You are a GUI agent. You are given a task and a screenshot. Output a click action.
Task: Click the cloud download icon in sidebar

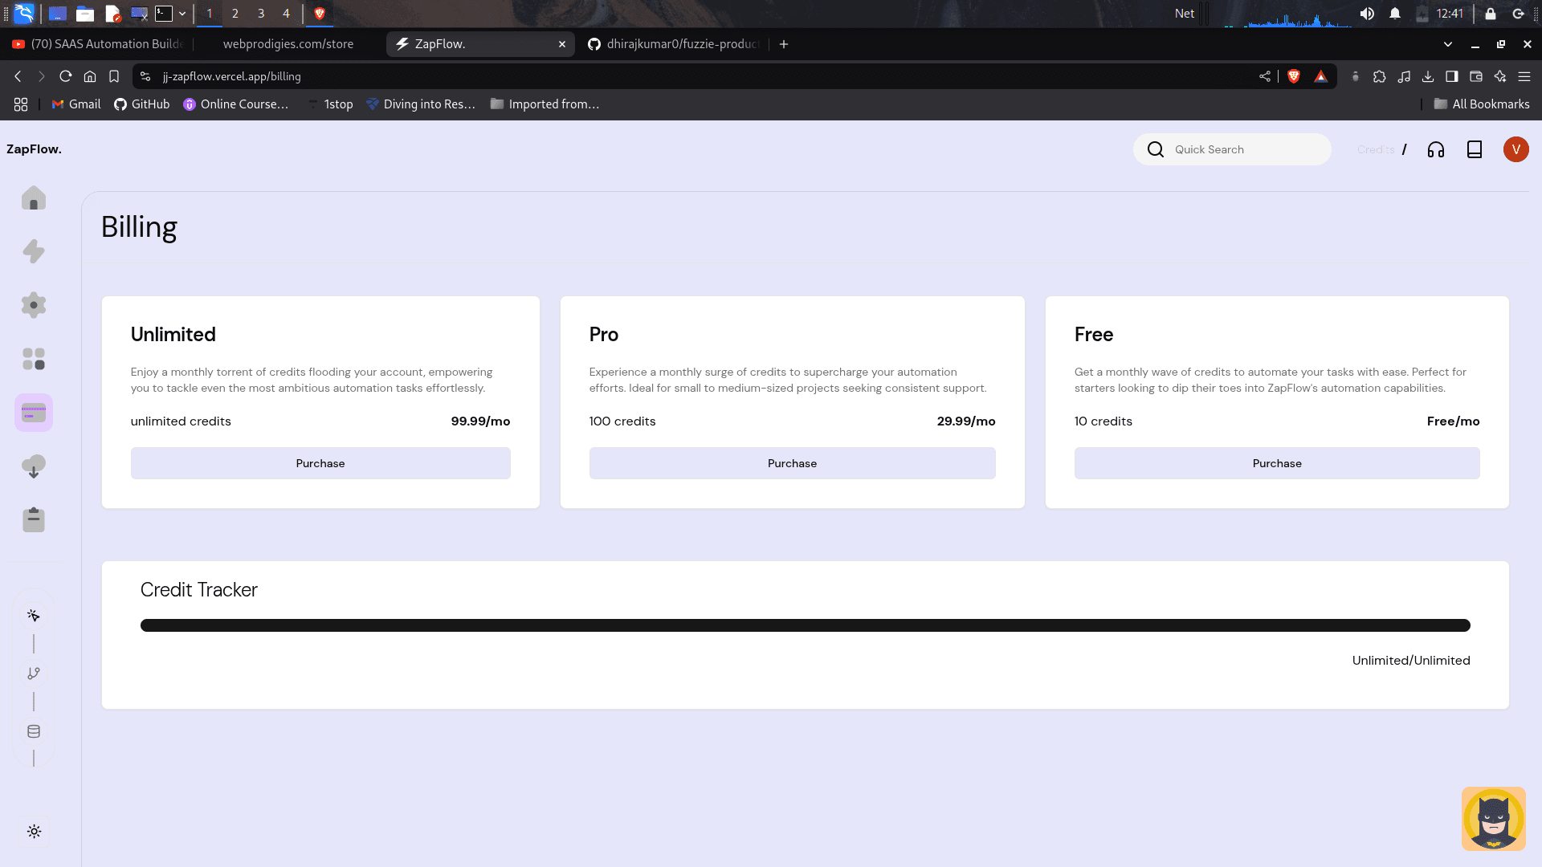(33, 466)
